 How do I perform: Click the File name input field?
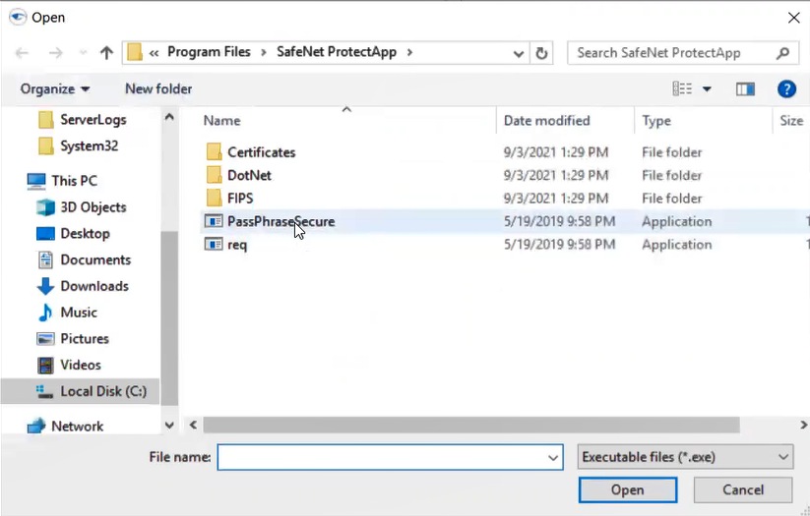click(379, 457)
